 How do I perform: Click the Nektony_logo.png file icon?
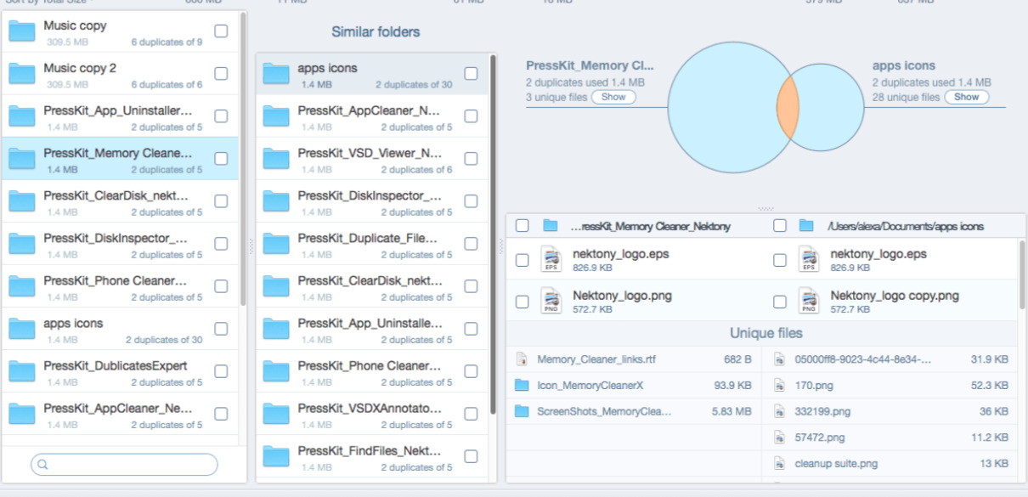[551, 302]
